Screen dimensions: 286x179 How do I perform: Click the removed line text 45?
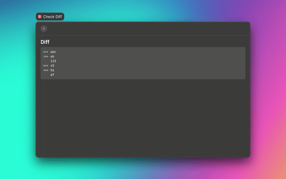(52, 66)
